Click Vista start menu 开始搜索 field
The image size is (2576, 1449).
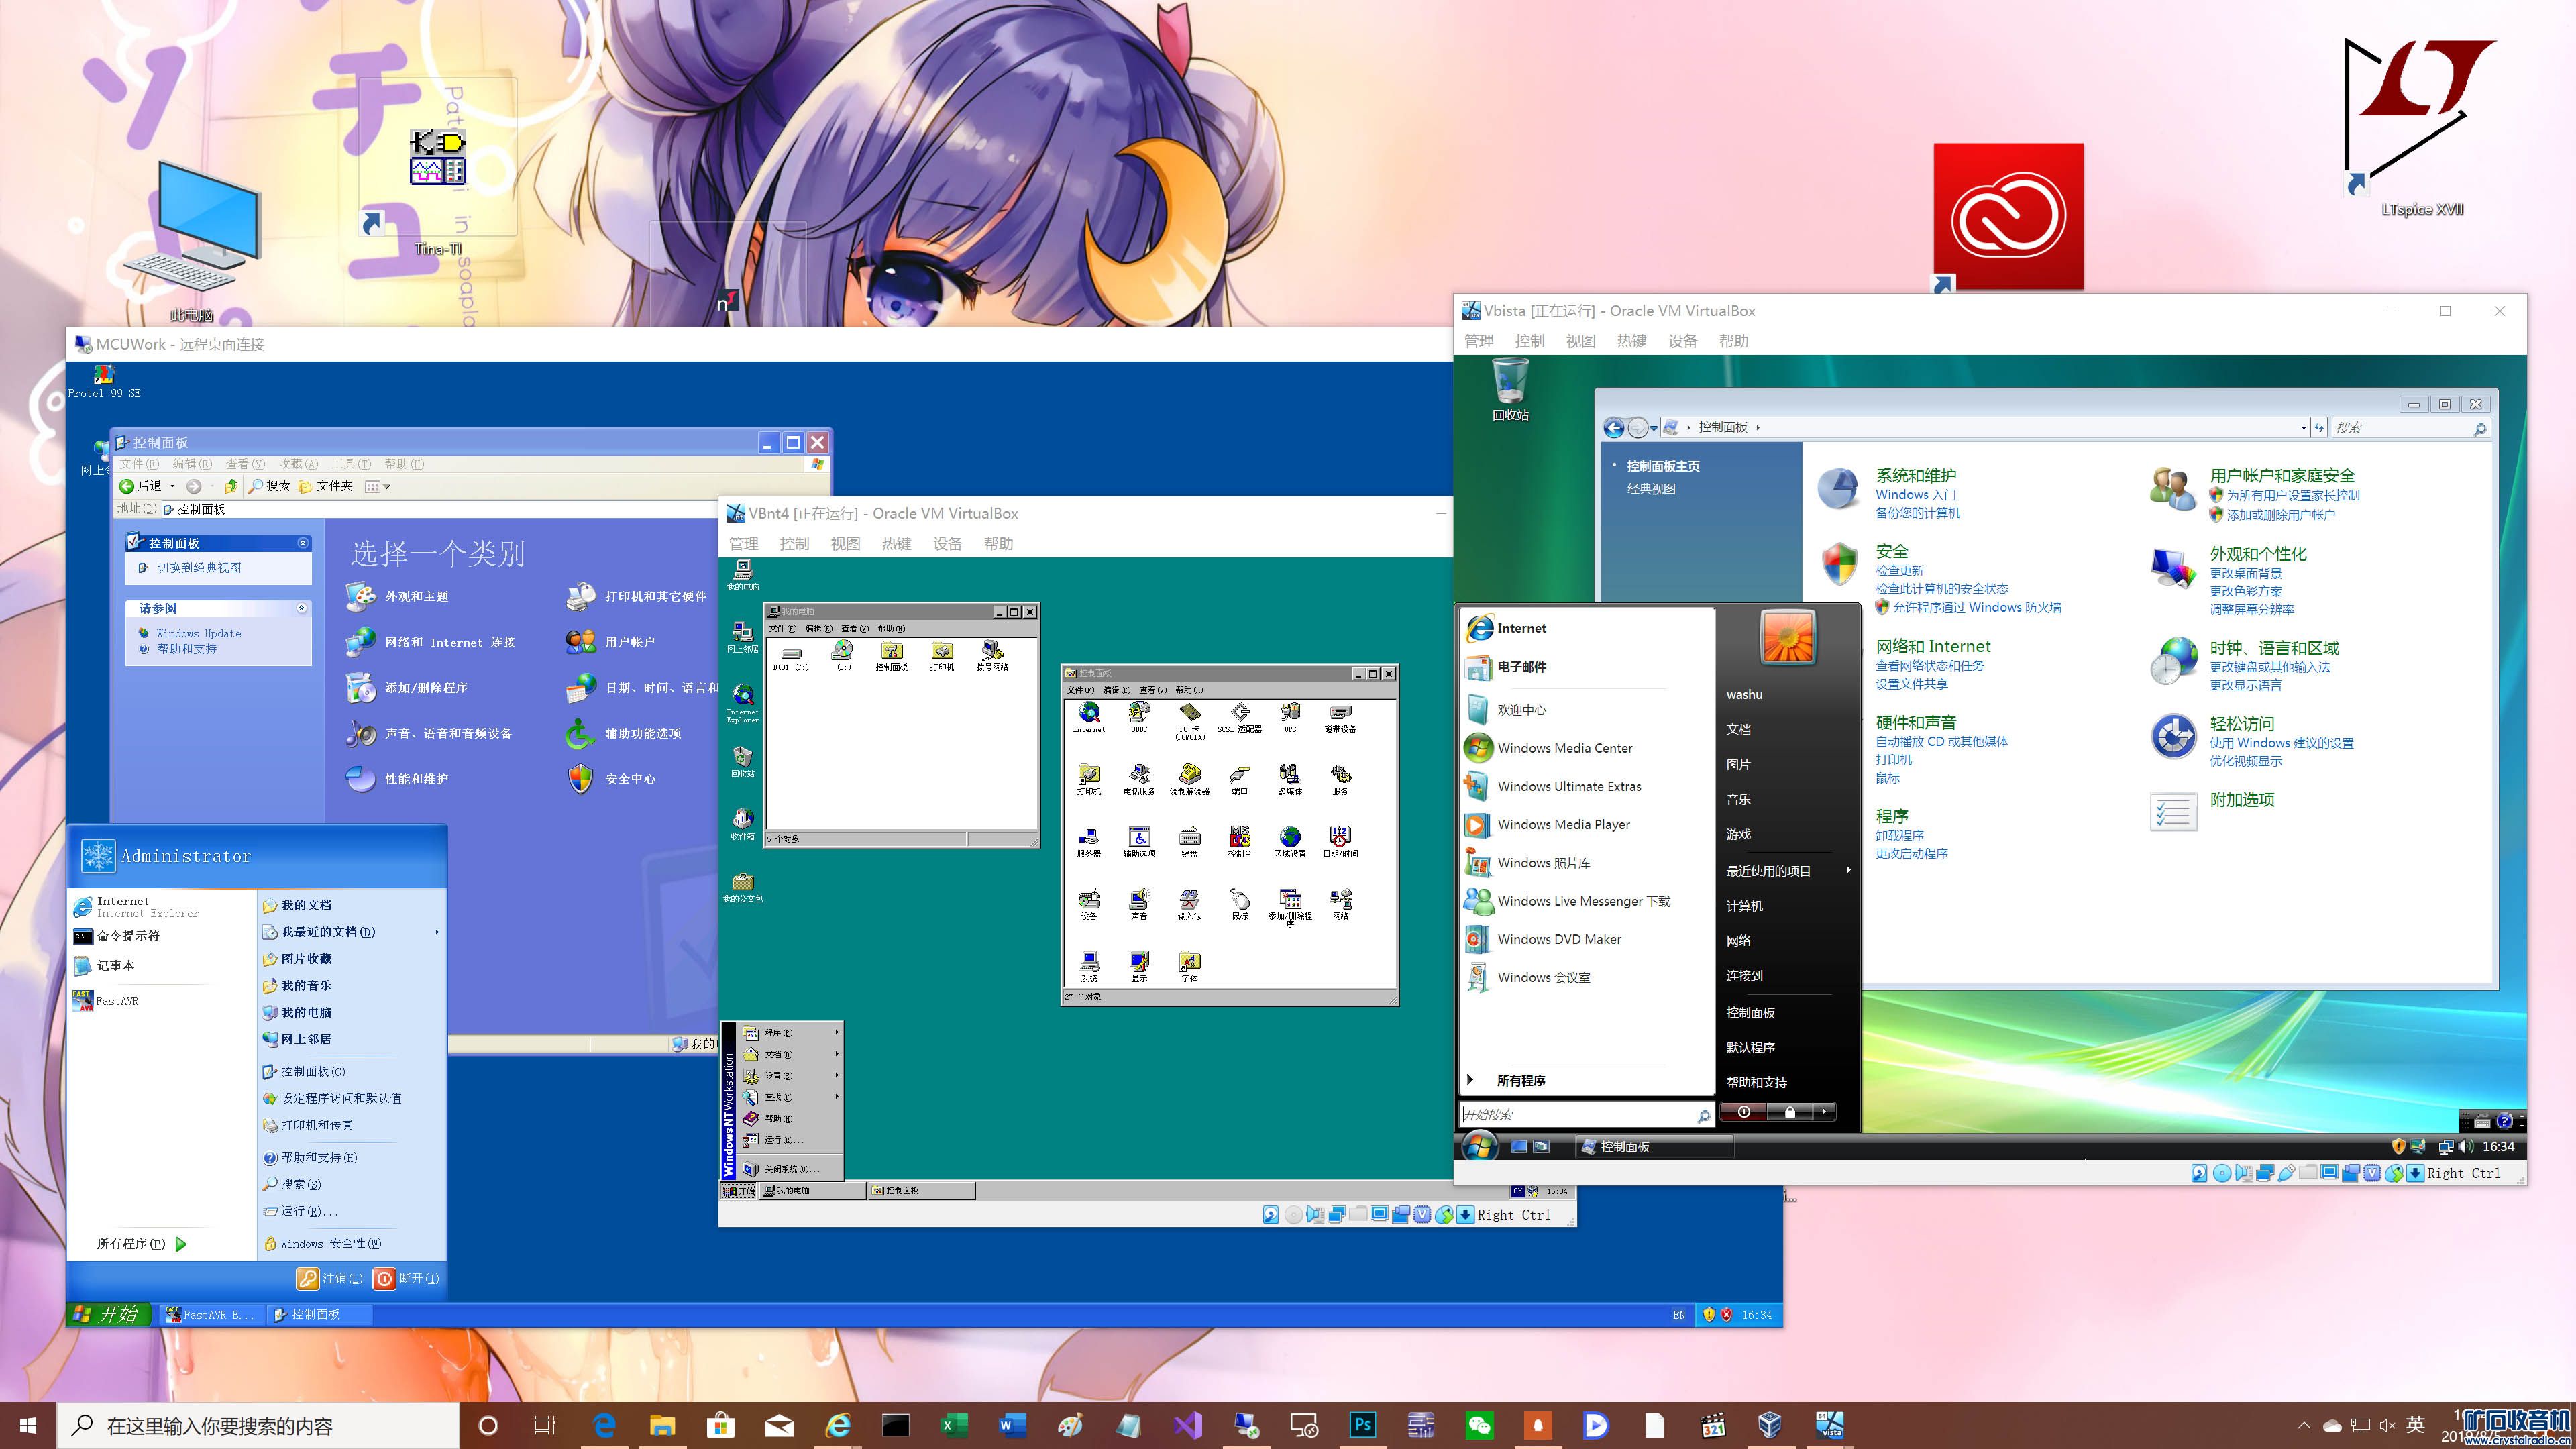pos(1587,1114)
